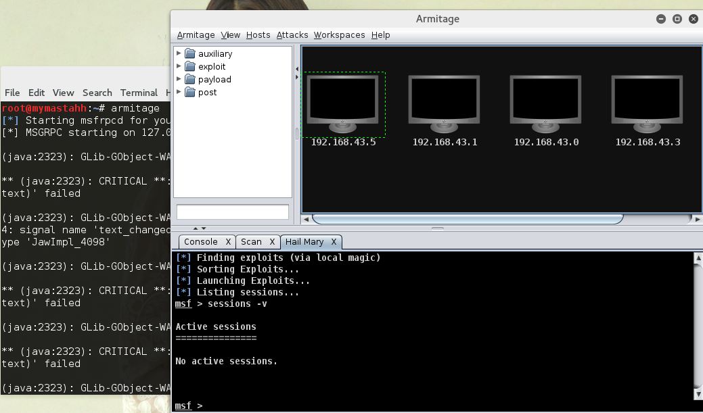The width and height of the screenshot is (703, 413).
Task: Open Terminal menu in terminal window
Action: pos(139,93)
